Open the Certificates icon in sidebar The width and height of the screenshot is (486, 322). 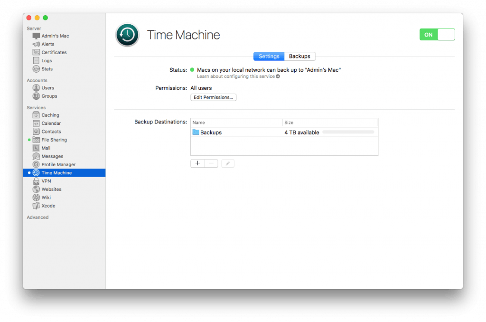click(36, 52)
